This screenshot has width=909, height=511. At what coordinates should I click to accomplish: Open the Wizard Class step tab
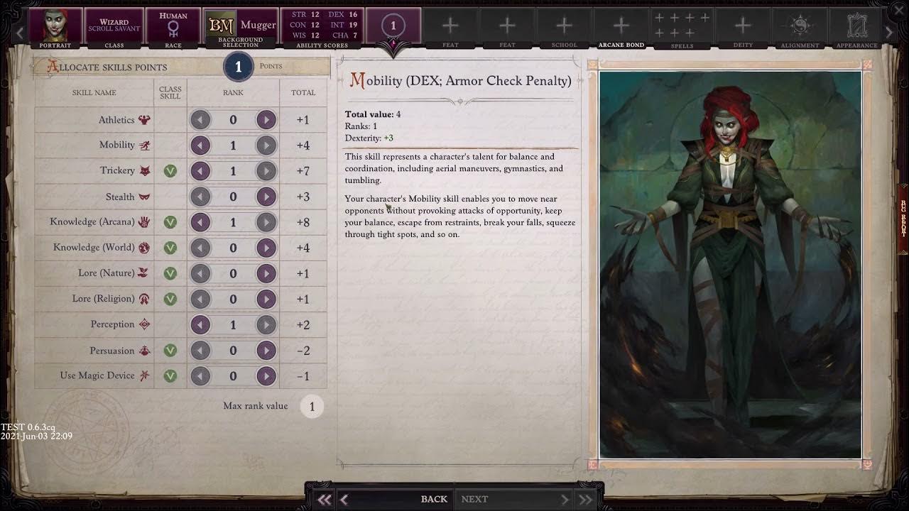tap(114, 28)
